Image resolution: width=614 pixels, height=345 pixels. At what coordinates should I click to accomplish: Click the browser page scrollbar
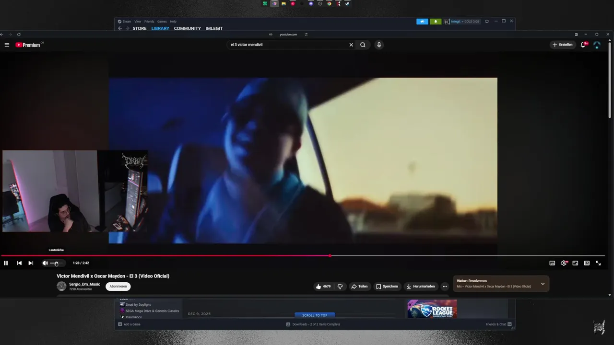(610, 79)
